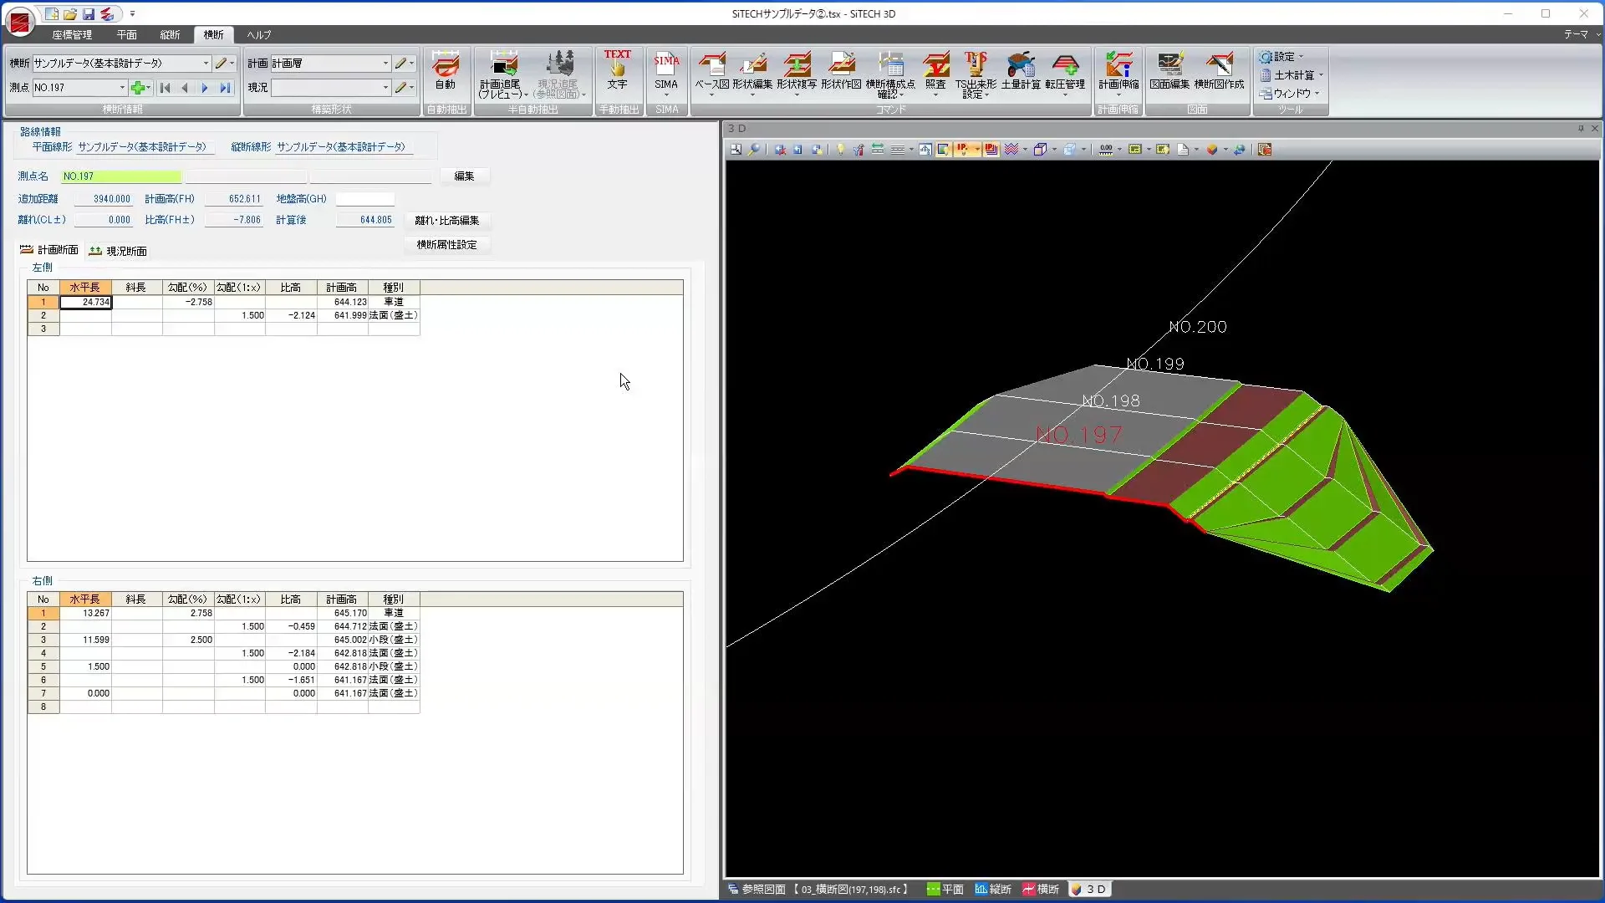Go to first station arrow

click(165, 87)
